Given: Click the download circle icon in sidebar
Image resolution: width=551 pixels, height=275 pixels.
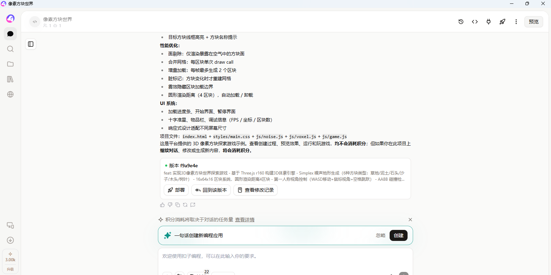Looking at the screenshot, I should pos(10,240).
